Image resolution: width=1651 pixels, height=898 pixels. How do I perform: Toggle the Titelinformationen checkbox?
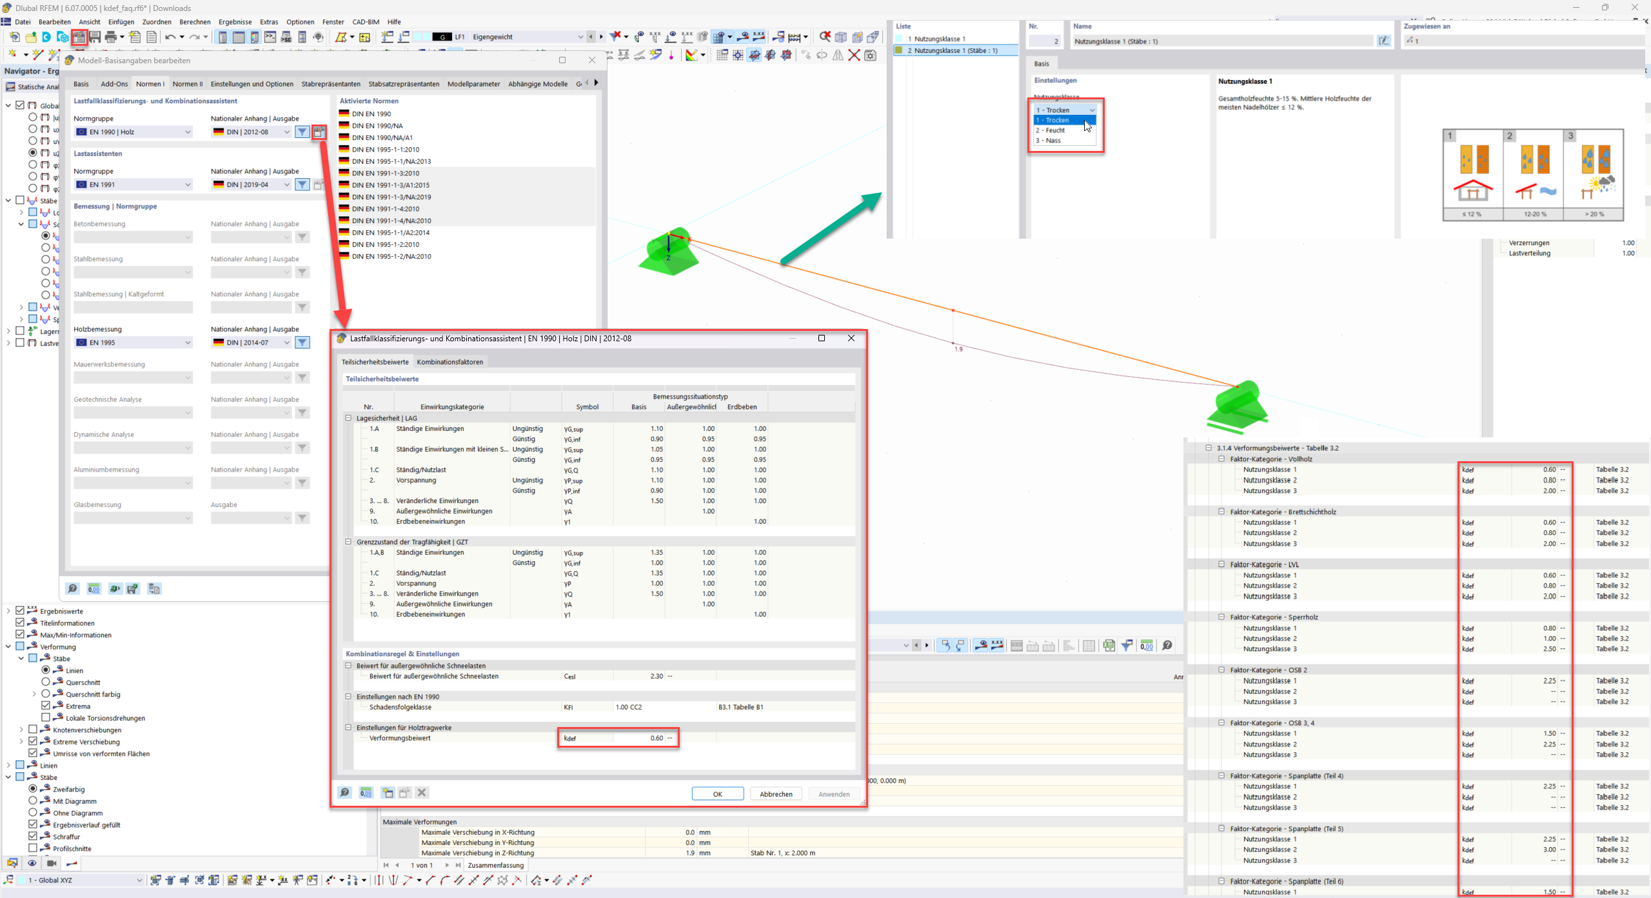[20, 622]
